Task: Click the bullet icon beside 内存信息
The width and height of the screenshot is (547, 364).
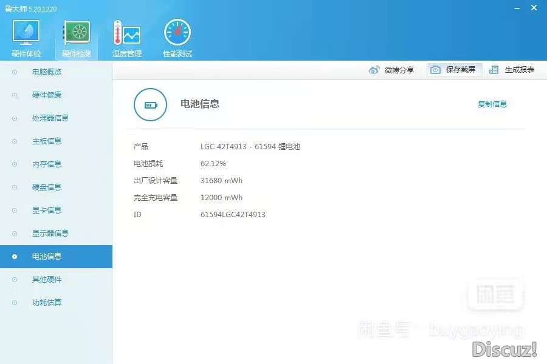Action: pos(15,164)
